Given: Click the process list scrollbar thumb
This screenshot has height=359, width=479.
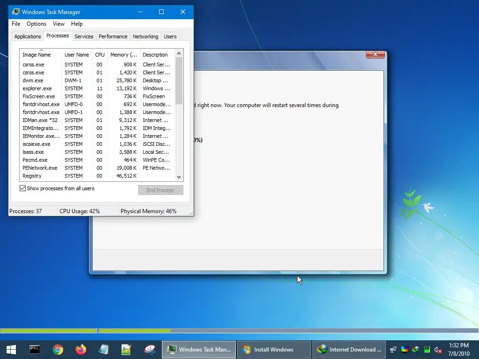Looking at the screenshot, I should [179, 81].
